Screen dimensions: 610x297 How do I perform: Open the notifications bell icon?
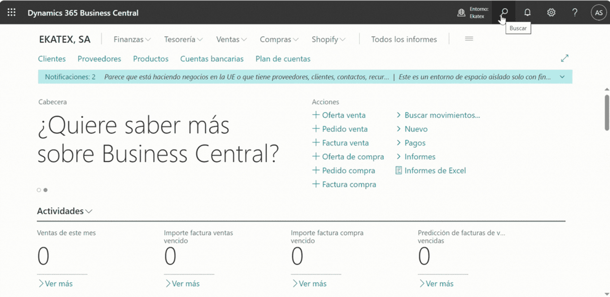tap(527, 12)
